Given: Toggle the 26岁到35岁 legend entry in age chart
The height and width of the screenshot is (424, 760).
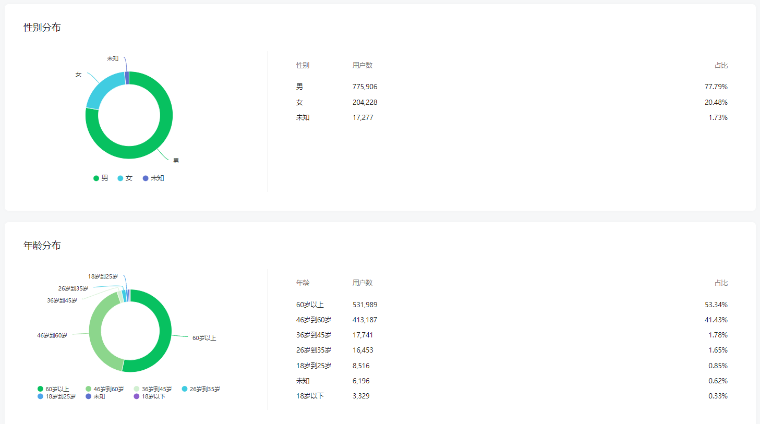Looking at the screenshot, I should click(201, 389).
